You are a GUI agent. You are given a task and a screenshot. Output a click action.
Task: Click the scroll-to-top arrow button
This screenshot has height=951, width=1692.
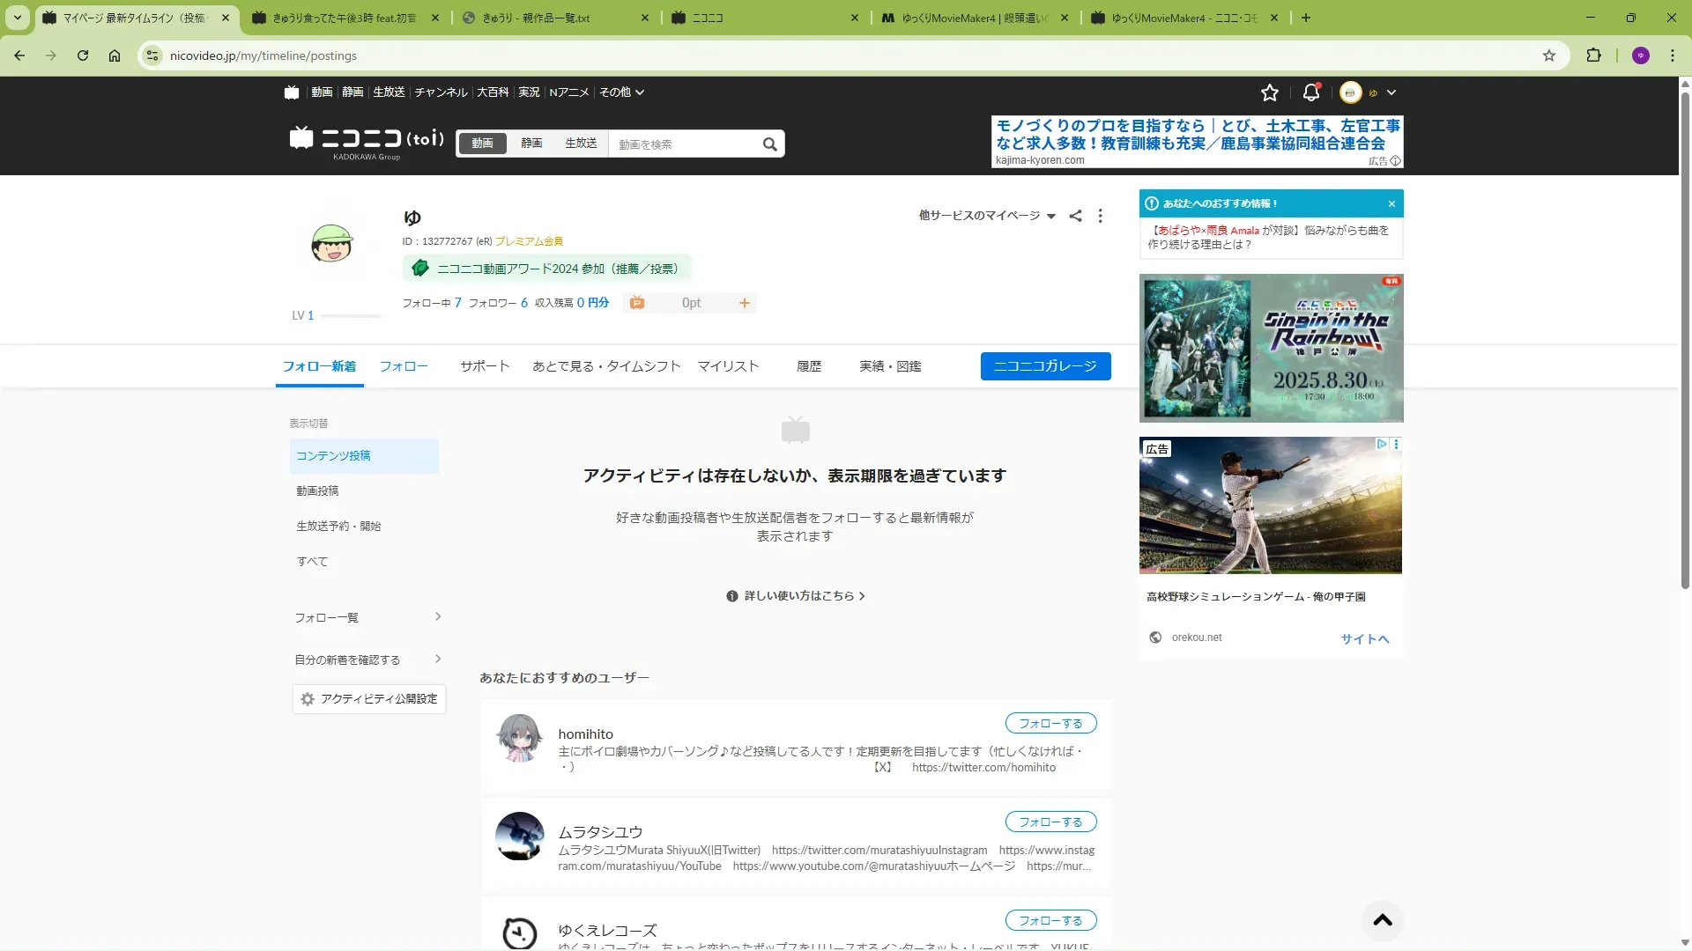tap(1382, 920)
